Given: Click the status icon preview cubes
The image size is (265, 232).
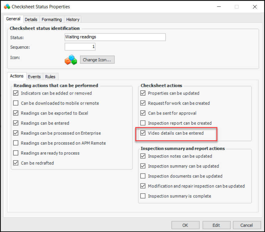Looking at the screenshot, I should point(71,60).
